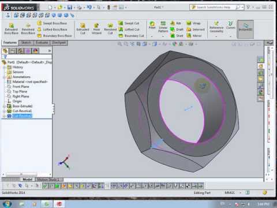Viewport: 277px width, 208px height.
Task: Open the FeatureManager design tree tab
Action: pos(5,51)
